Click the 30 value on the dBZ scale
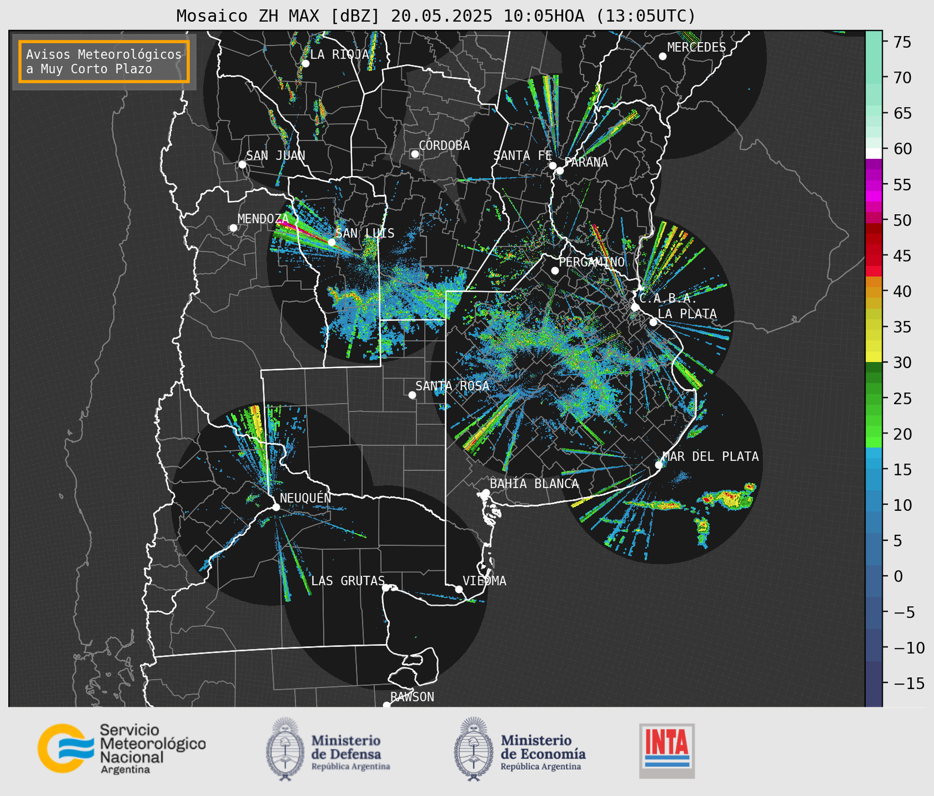 coord(902,363)
